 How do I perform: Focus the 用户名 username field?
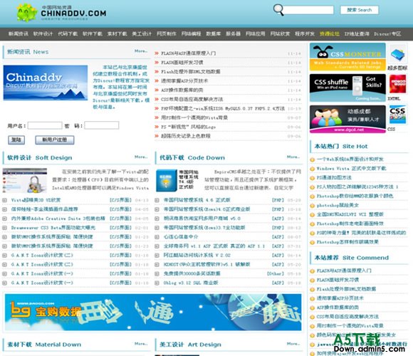point(45,125)
